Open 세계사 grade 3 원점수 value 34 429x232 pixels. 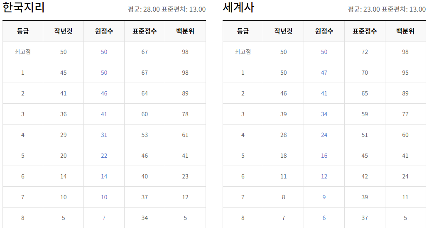(x=324, y=114)
